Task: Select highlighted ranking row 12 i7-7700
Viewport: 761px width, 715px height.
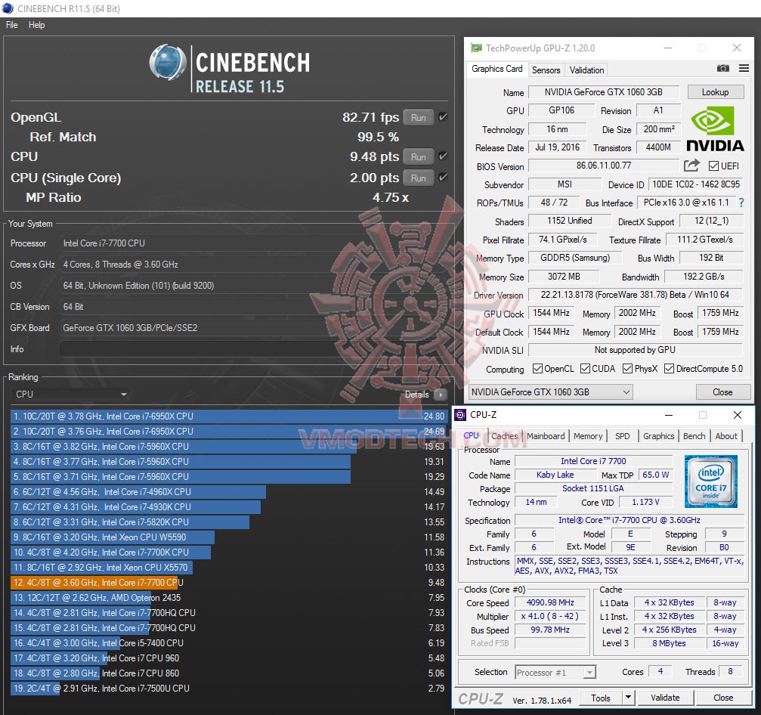Action: (227, 583)
